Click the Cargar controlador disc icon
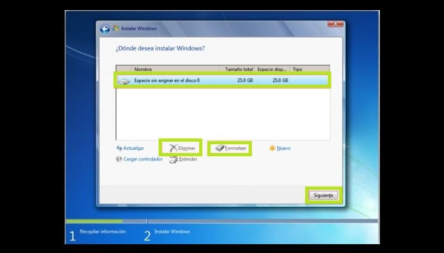The width and height of the screenshot is (444, 253). coord(119,159)
